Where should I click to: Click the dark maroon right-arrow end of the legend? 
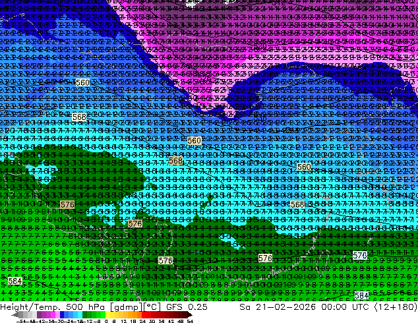pyautogui.click(x=189, y=314)
